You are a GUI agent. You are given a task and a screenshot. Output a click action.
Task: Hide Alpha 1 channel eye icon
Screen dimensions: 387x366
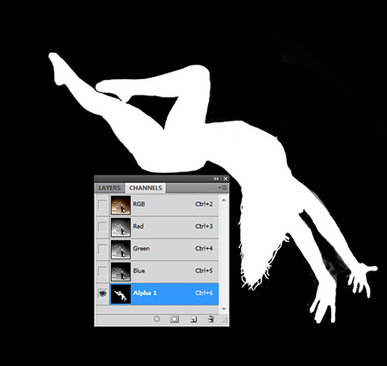[x=102, y=294]
